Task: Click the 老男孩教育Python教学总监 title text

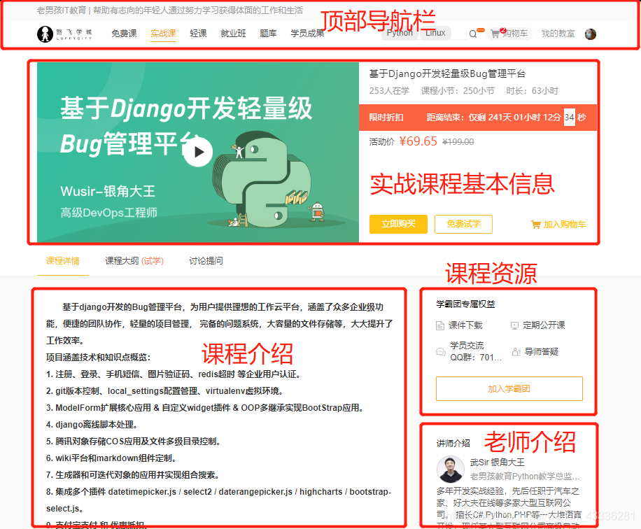Action: [x=525, y=477]
